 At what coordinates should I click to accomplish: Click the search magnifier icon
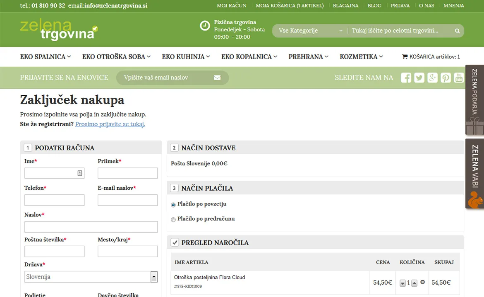click(x=457, y=31)
